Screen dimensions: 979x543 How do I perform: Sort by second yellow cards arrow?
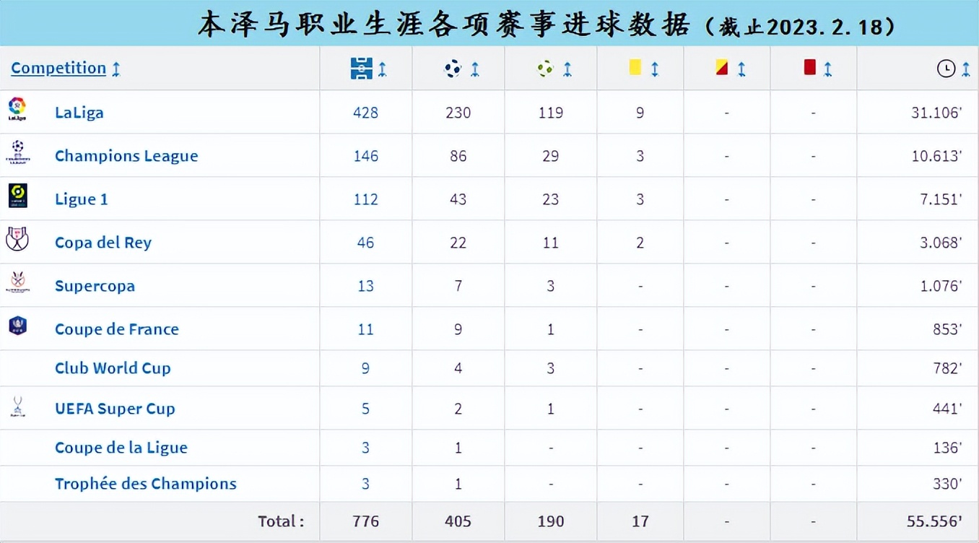[x=741, y=69]
